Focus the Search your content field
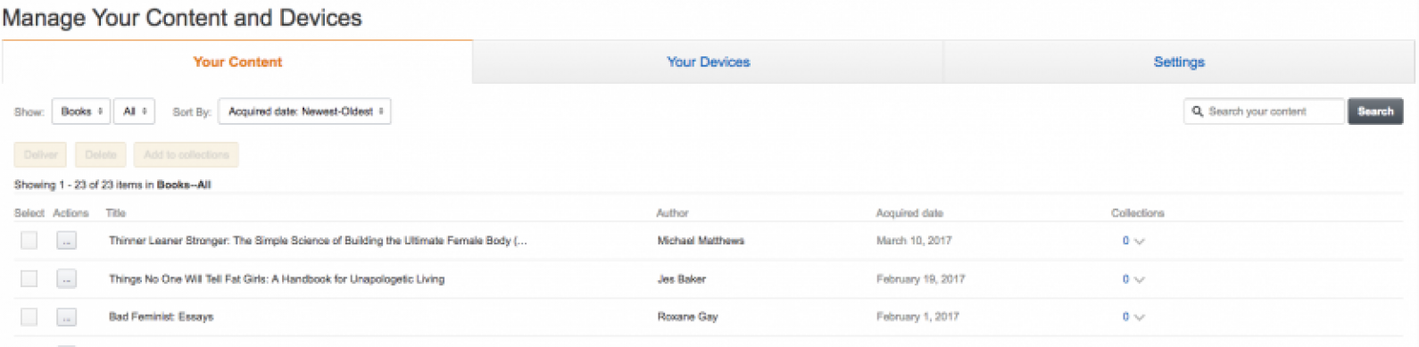The image size is (1419, 347). 1264,112
